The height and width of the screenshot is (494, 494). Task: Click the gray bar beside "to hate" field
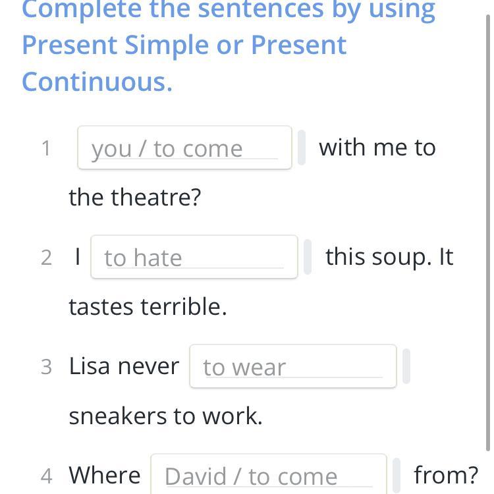308,257
